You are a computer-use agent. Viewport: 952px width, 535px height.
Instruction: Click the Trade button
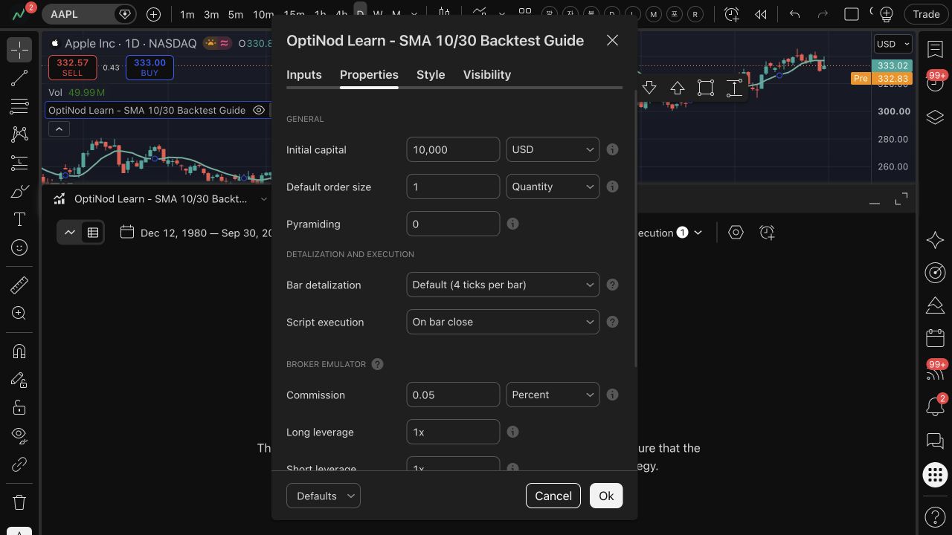927,14
